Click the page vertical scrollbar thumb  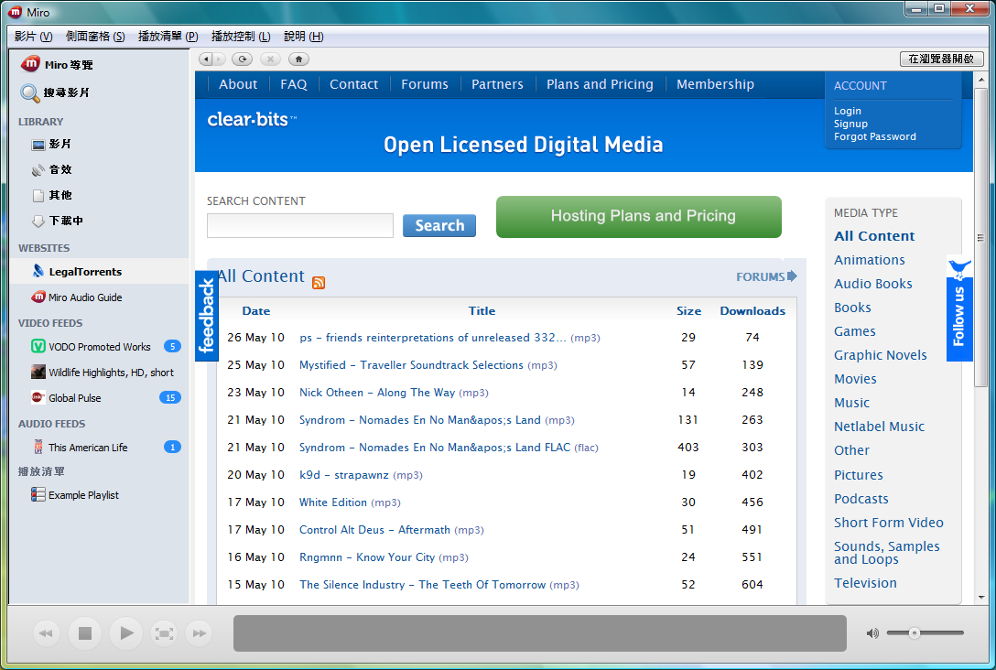[980, 238]
